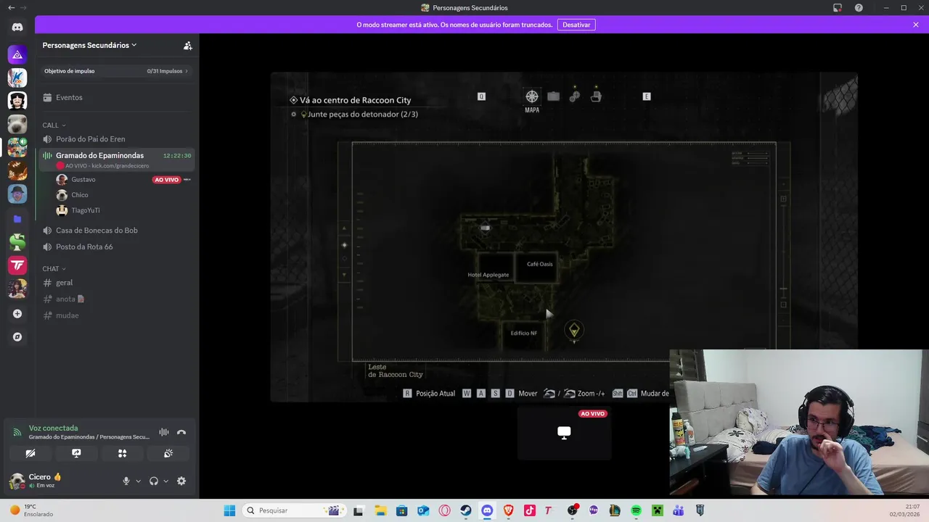Click the share your screen icon
The height and width of the screenshot is (522, 929).
tap(76, 453)
